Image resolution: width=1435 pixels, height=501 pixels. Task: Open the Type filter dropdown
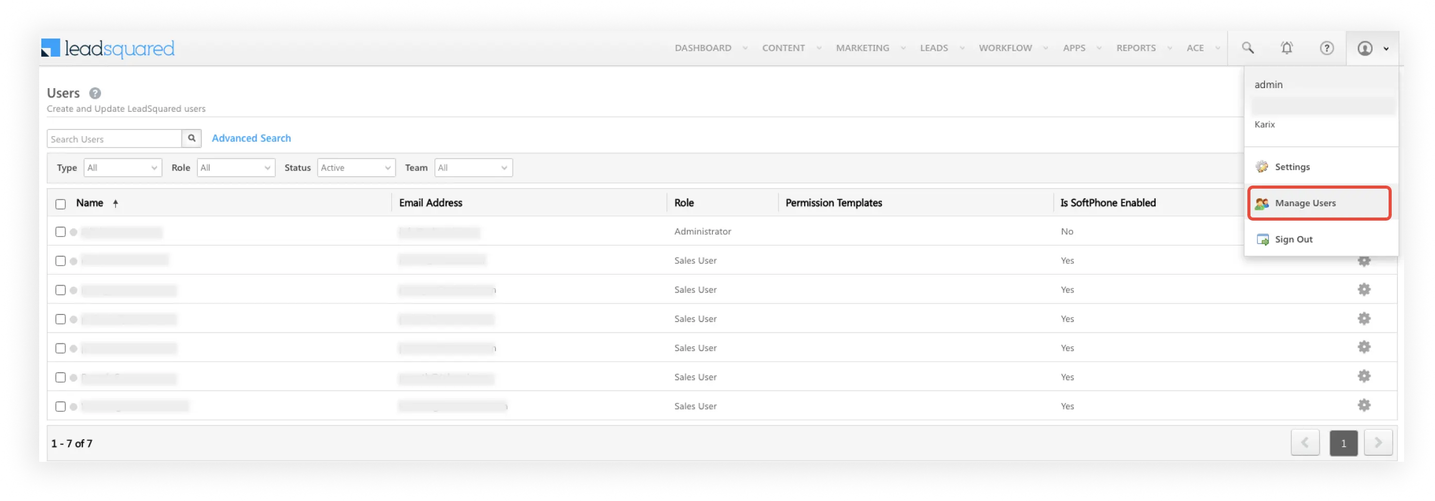click(123, 168)
